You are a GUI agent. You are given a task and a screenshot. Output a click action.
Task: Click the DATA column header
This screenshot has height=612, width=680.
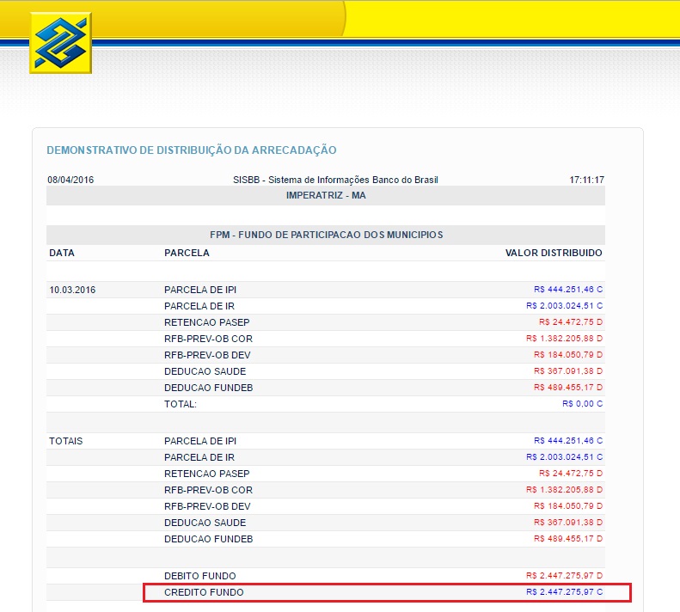pos(62,253)
